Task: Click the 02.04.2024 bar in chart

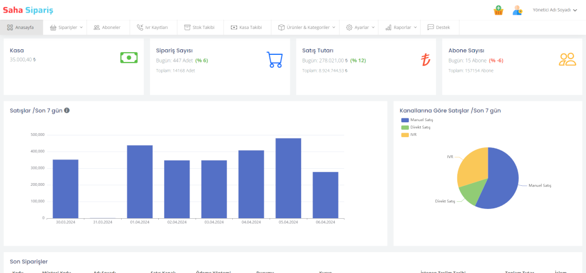Action: tap(177, 189)
